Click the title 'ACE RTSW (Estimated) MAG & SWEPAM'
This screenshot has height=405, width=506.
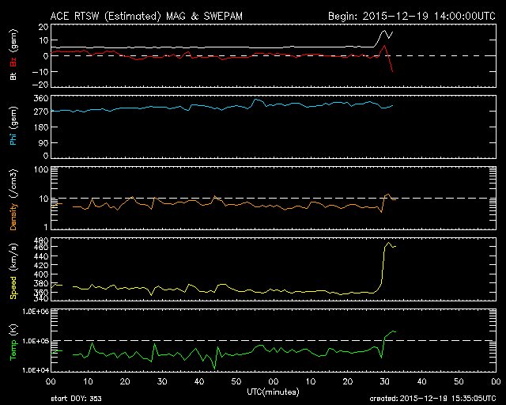(x=146, y=16)
